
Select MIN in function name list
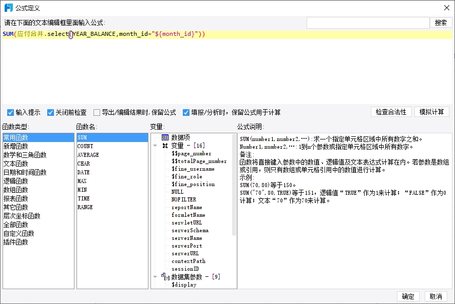(x=112, y=190)
